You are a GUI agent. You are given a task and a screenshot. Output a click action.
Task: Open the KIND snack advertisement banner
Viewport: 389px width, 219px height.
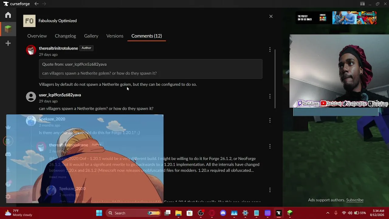[x=336, y=18]
